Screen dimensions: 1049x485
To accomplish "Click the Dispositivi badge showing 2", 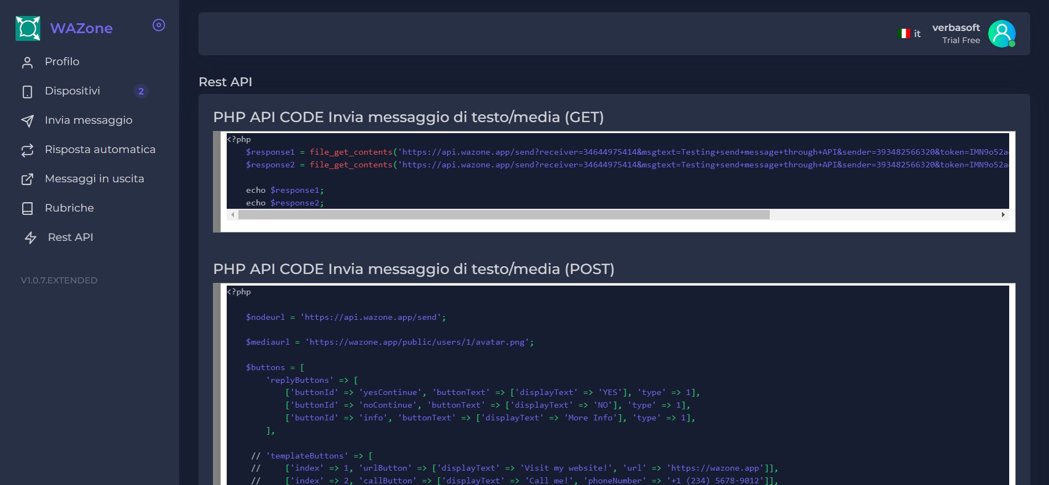I will pos(141,91).
